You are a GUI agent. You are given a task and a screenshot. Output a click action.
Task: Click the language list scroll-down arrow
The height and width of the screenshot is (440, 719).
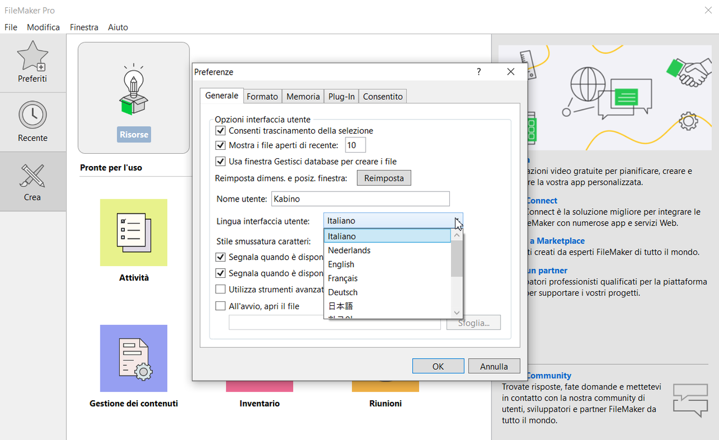pos(457,313)
